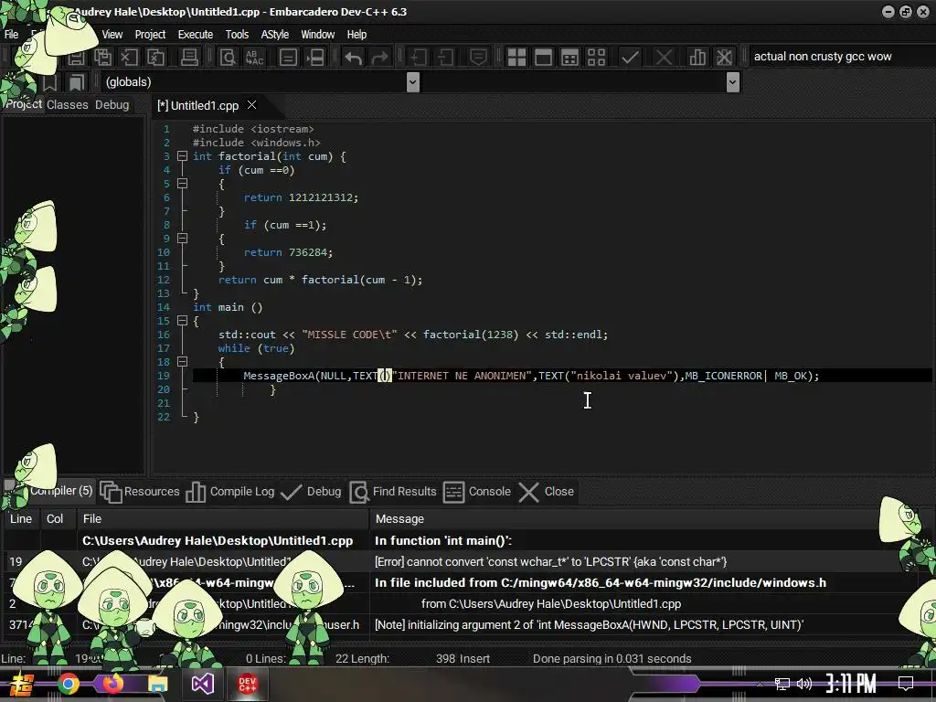Open the (globals) class dropdown arrow
Viewport: 936px width, 702px height.
[412, 81]
